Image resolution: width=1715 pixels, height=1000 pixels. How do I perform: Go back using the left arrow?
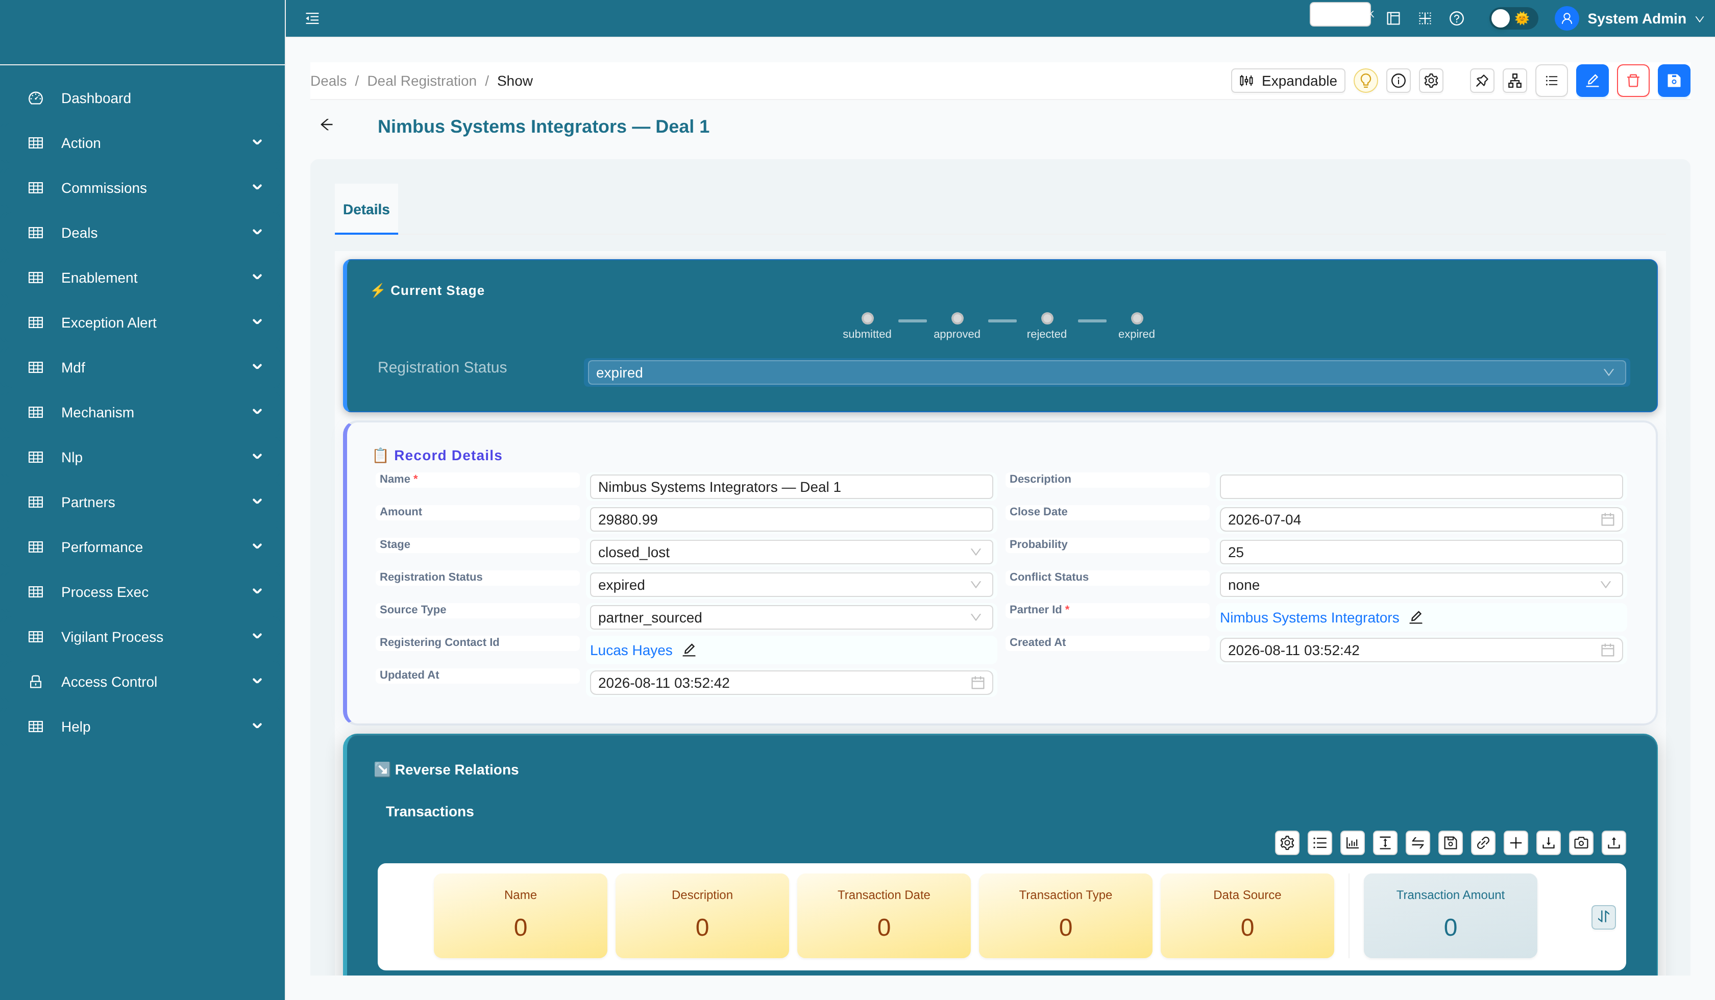(x=327, y=124)
